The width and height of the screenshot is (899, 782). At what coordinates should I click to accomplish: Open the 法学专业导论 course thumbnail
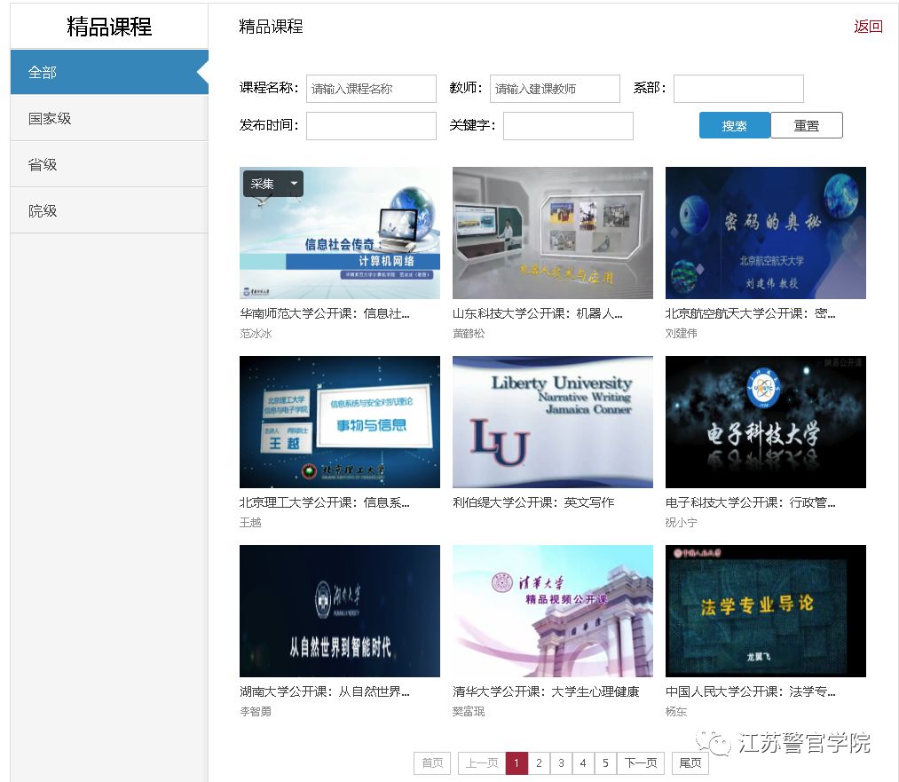(765, 612)
